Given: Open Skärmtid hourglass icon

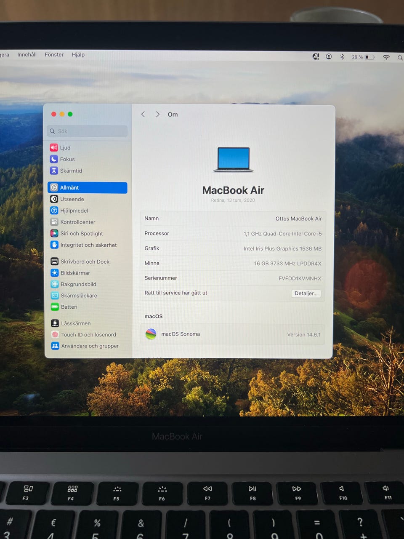Looking at the screenshot, I should 54,171.
